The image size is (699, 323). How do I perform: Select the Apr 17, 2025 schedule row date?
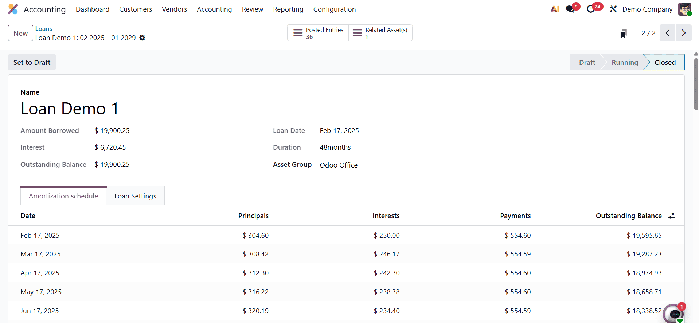(x=40, y=273)
